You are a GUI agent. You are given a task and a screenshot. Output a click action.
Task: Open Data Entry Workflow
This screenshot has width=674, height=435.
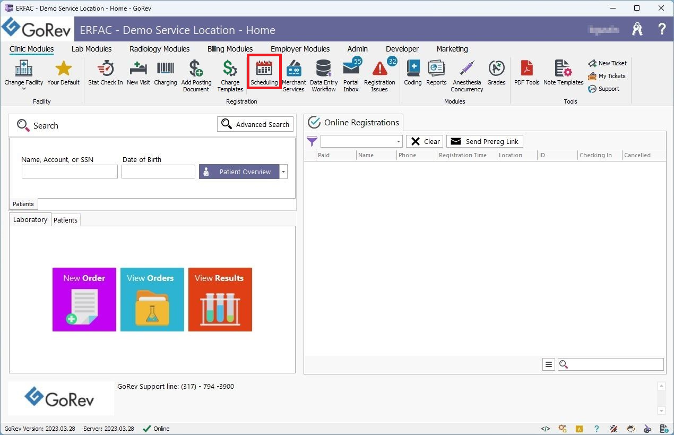[324, 76]
